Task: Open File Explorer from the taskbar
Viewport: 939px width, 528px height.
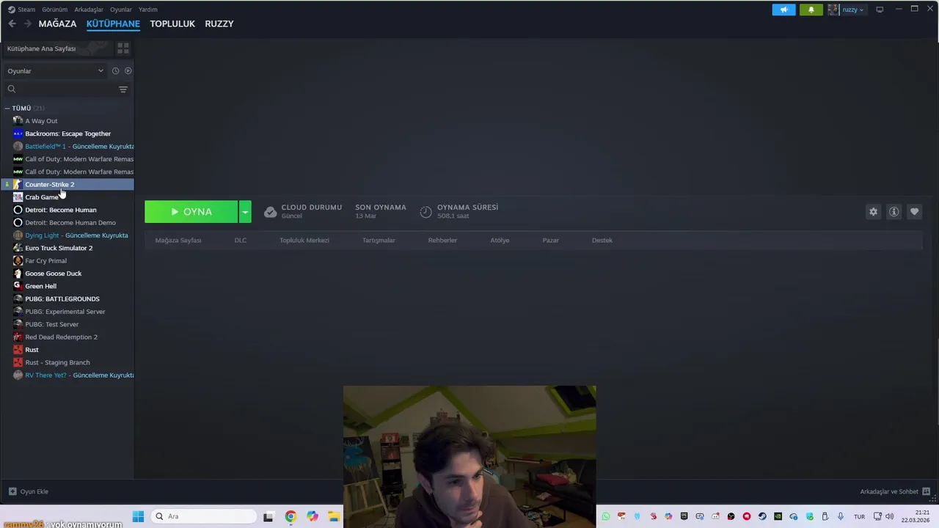Action: (x=334, y=516)
